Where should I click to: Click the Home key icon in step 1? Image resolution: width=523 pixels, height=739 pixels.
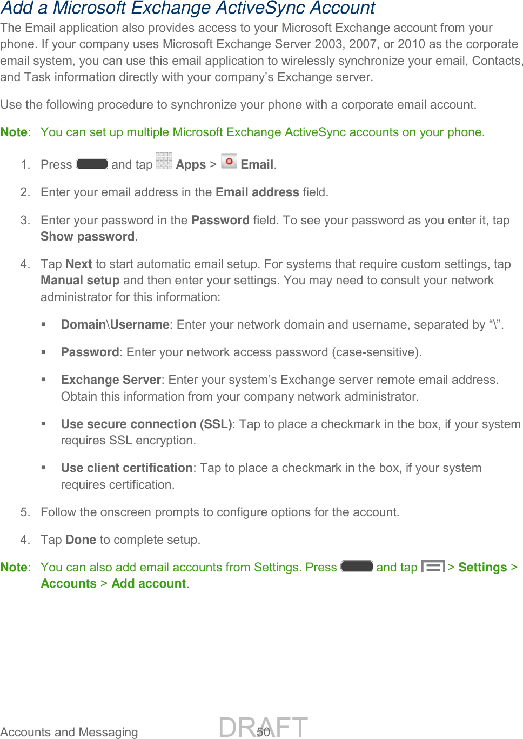[92, 164]
